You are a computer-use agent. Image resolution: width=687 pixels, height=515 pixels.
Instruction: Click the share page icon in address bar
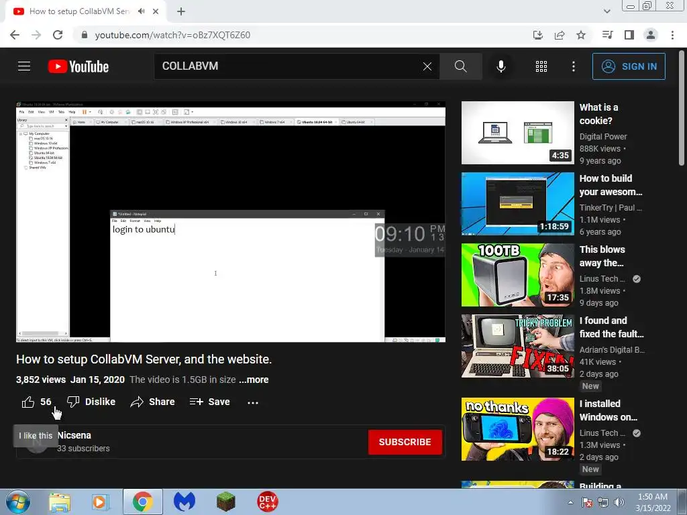pos(560,35)
